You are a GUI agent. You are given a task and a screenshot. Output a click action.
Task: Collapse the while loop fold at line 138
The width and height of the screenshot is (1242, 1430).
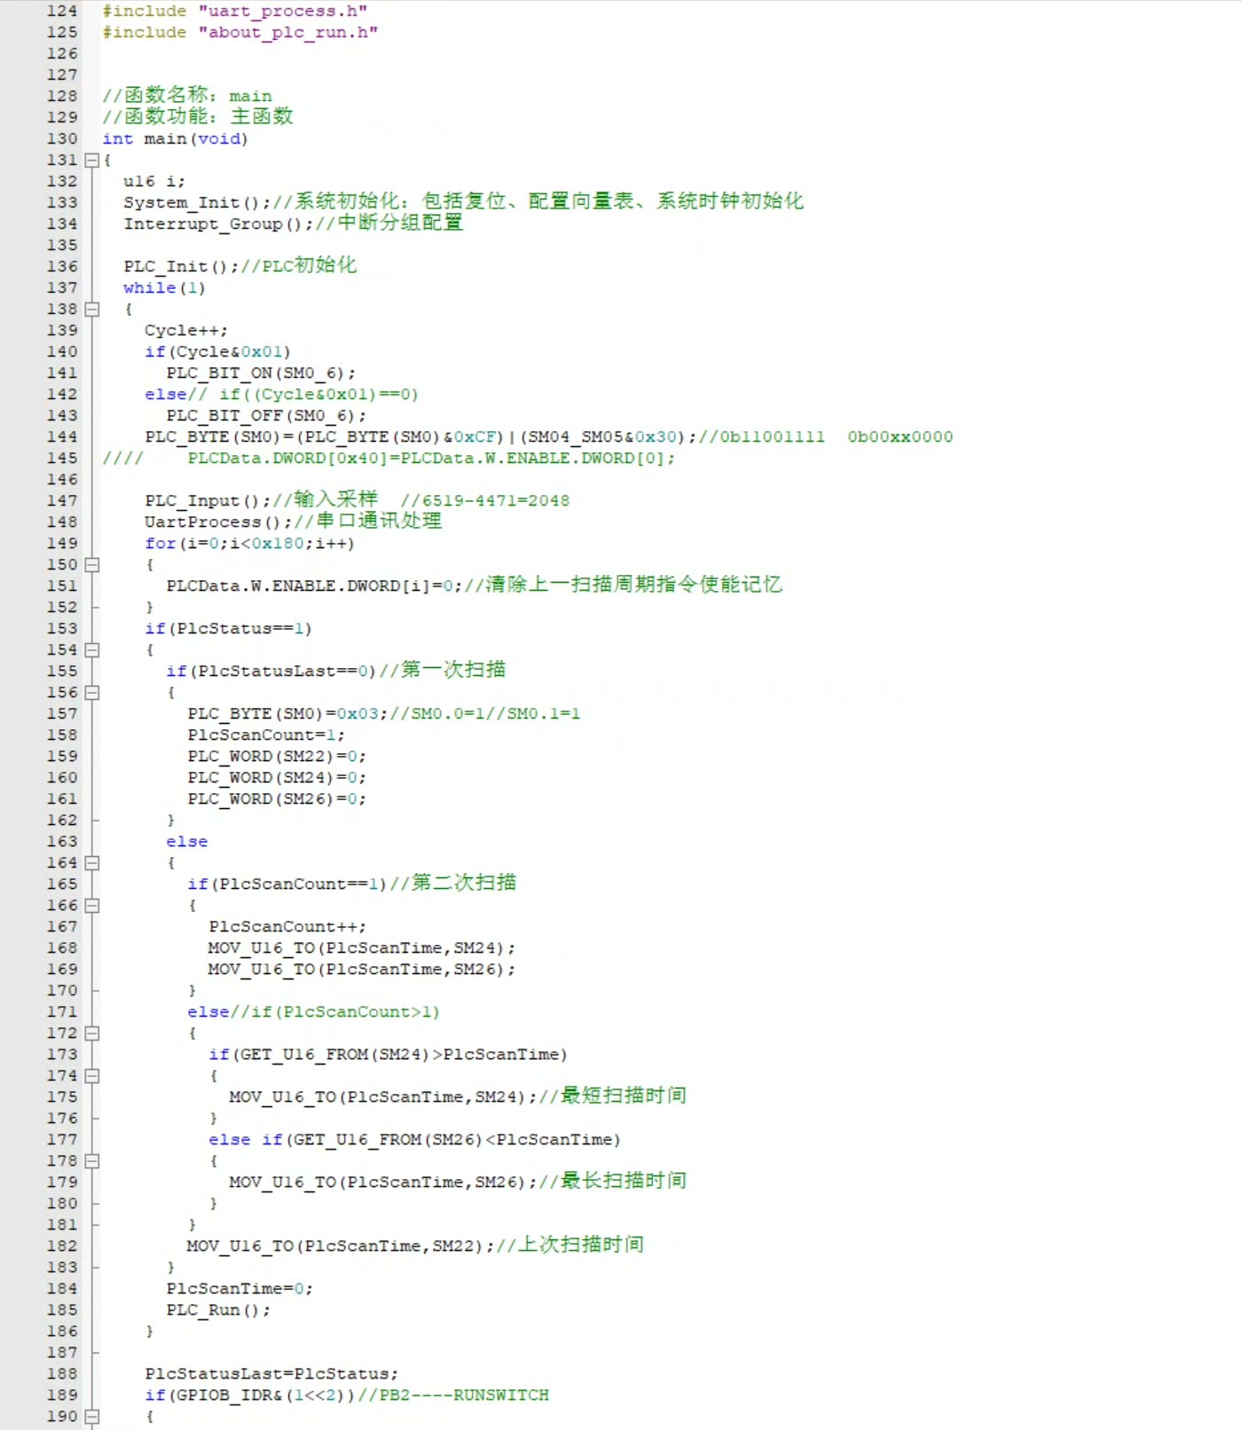[91, 310]
